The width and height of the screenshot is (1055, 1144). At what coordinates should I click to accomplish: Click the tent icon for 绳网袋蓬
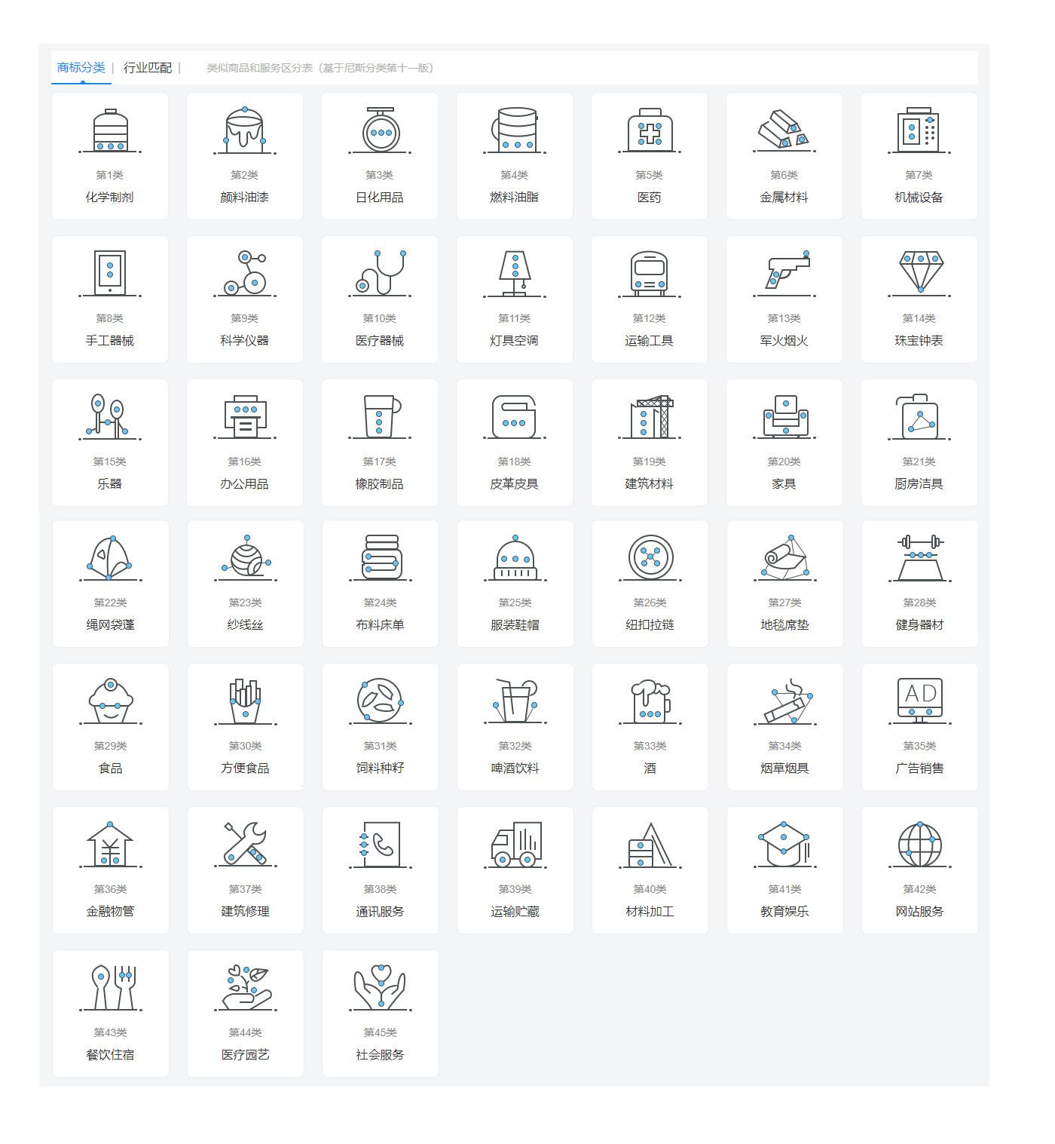[x=110, y=558]
